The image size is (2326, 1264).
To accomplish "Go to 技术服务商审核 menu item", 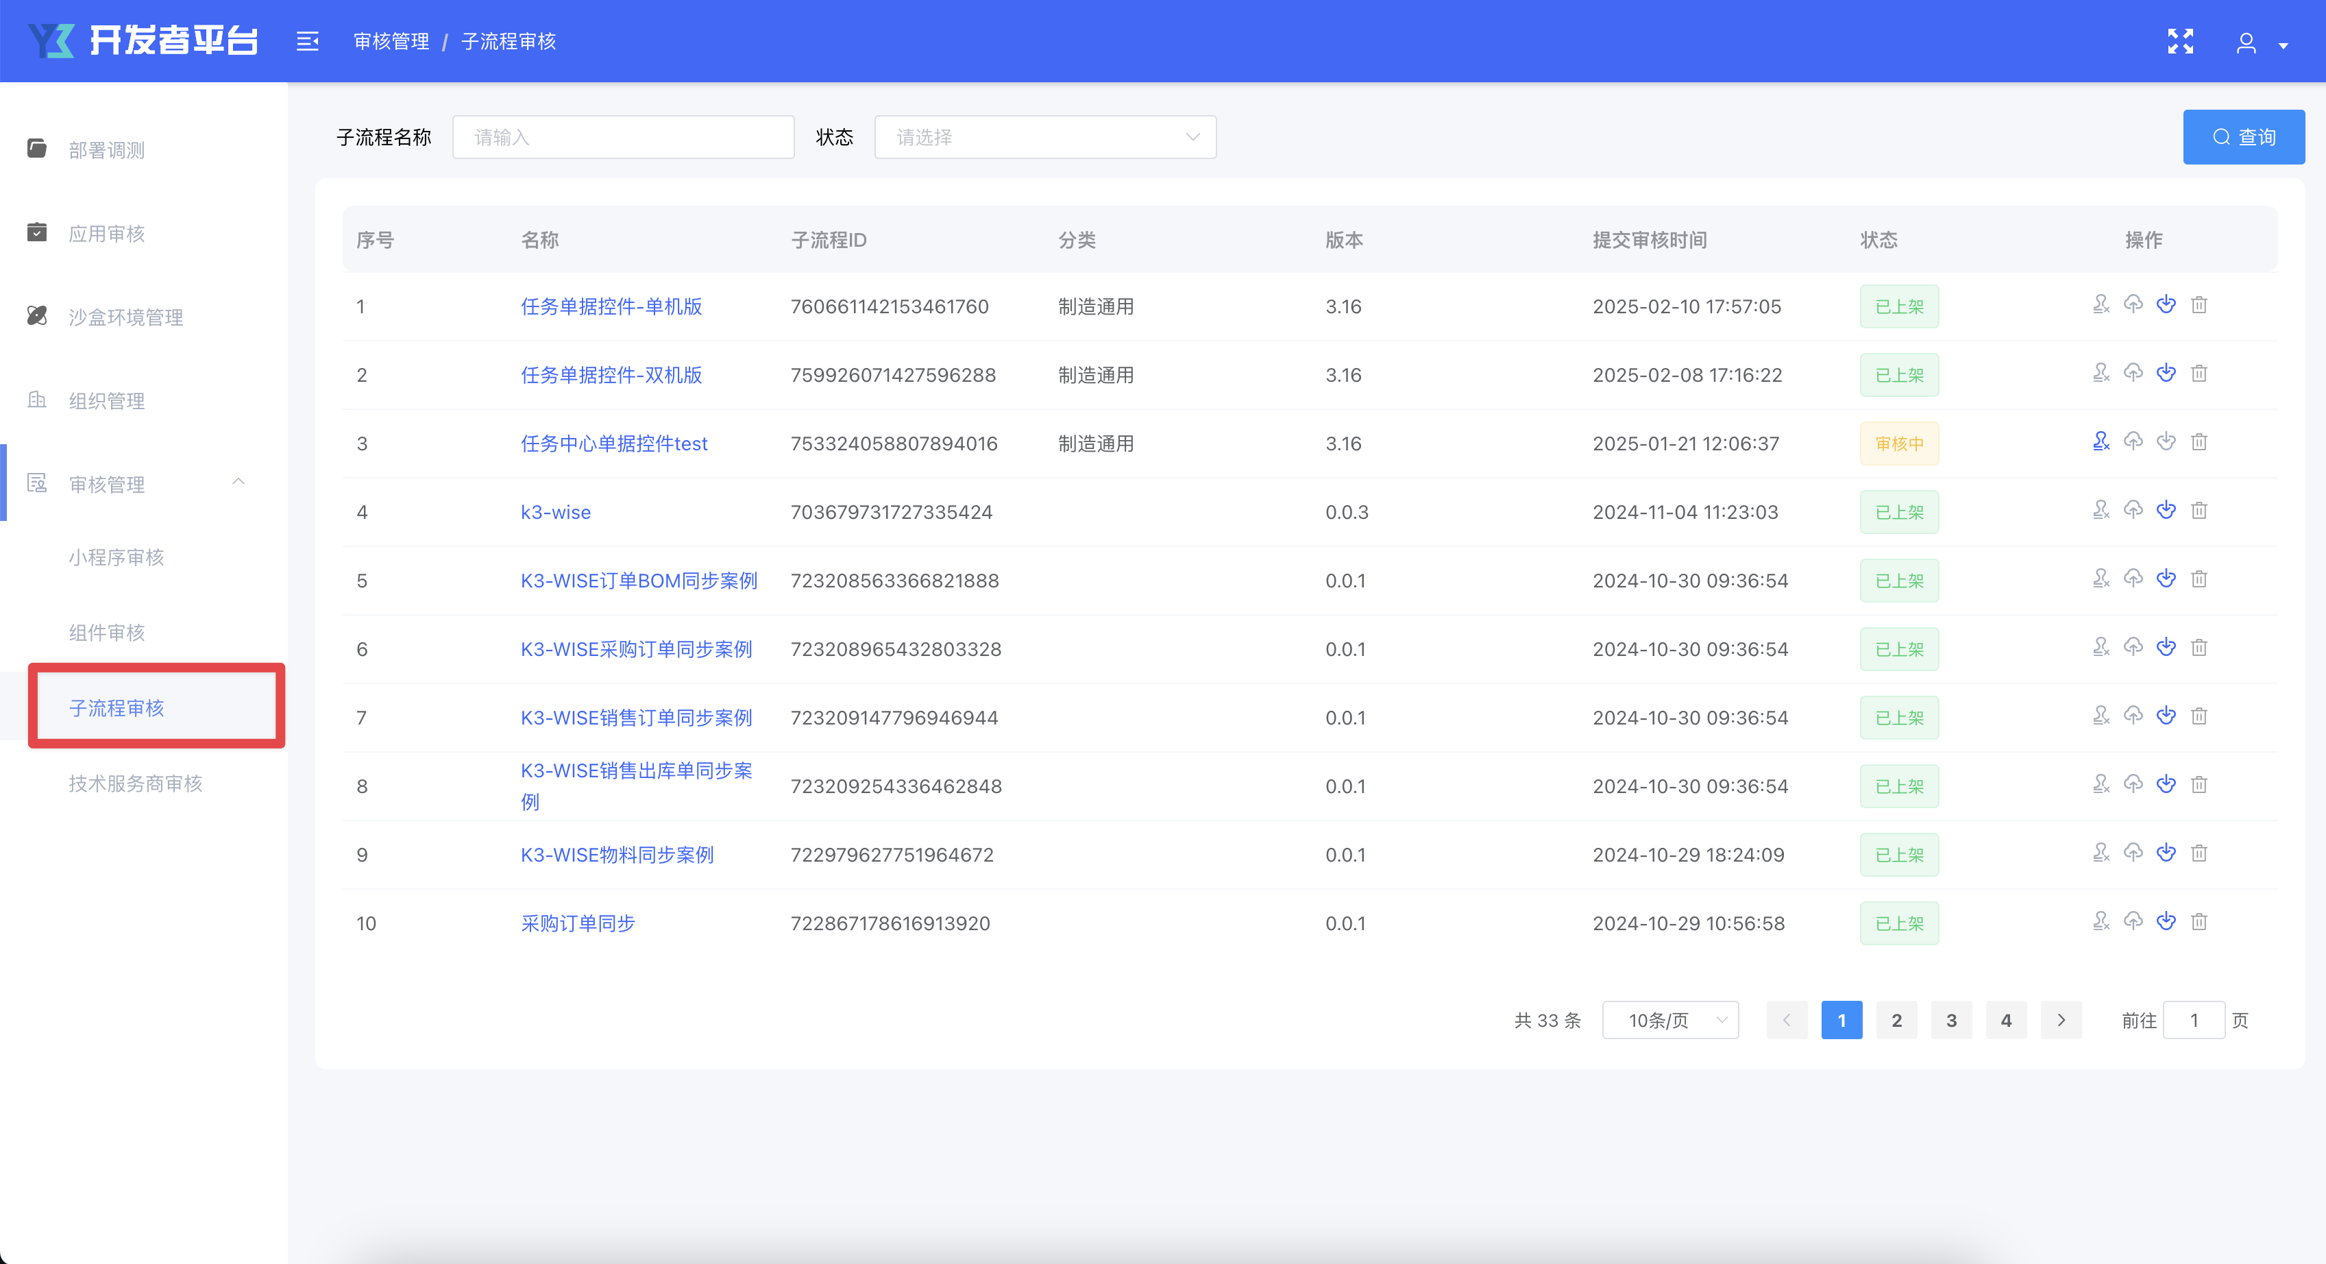I will pyautogui.click(x=136, y=783).
